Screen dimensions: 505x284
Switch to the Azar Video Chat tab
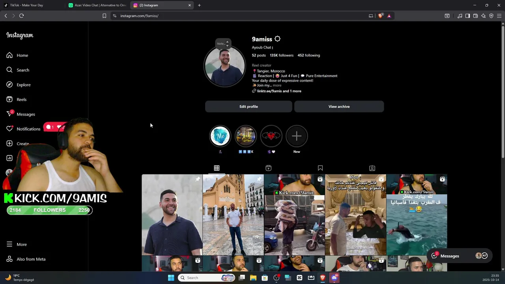point(97,5)
